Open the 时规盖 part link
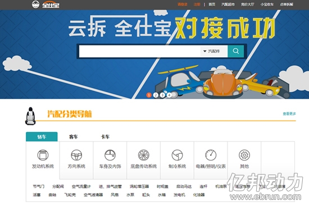This screenshot has width=309, height=206. [x=162, y=186]
